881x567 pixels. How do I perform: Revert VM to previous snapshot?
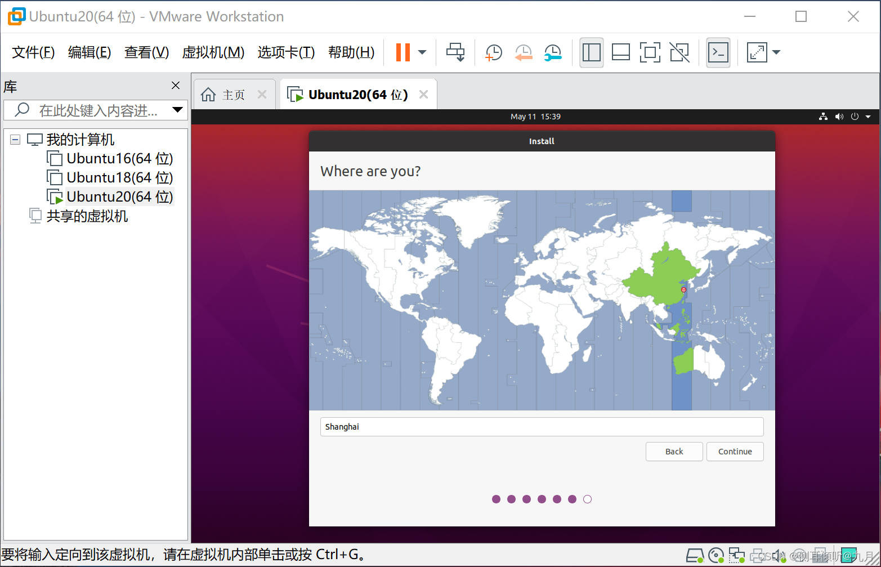point(524,53)
